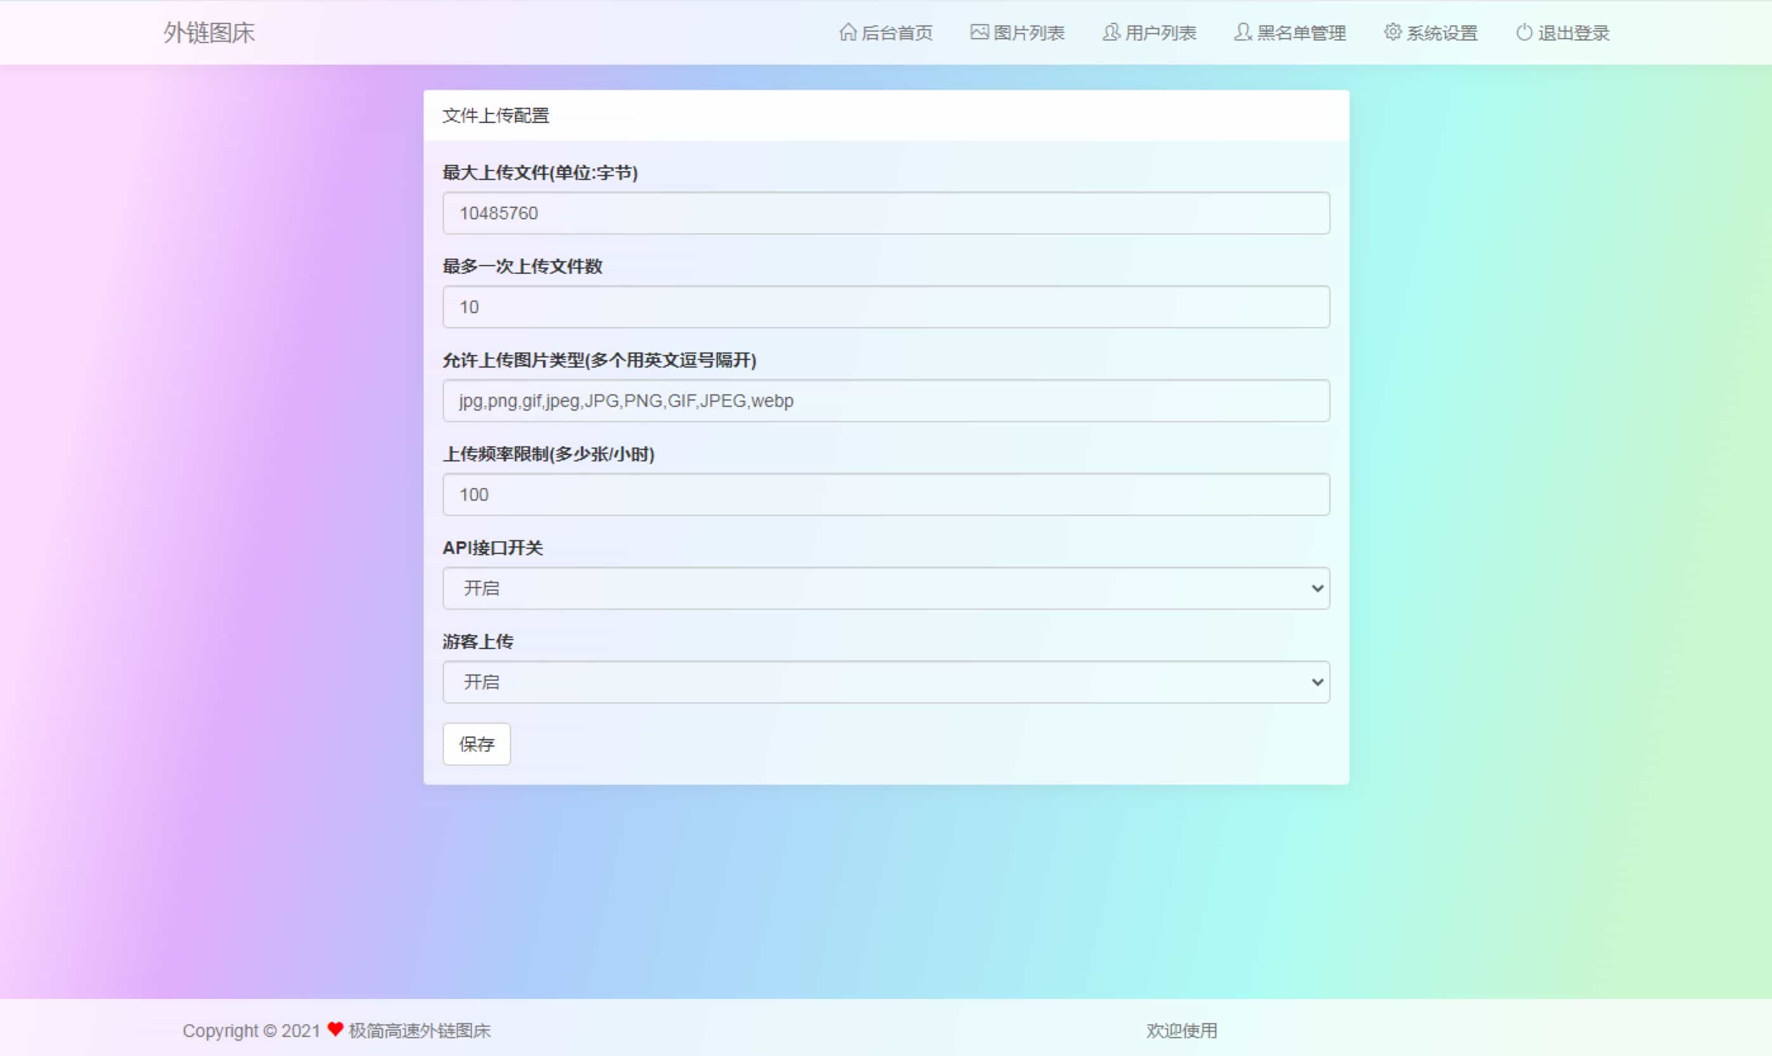Click the 保存 button
1772x1056 pixels.
click(x=476, y=744)
